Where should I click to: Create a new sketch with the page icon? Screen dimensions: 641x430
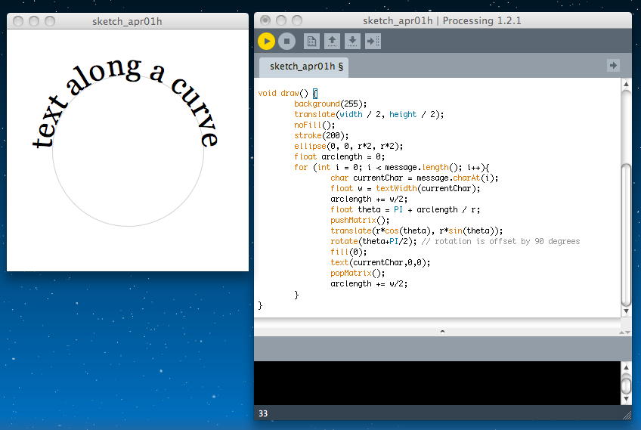(x=311, y=42)
